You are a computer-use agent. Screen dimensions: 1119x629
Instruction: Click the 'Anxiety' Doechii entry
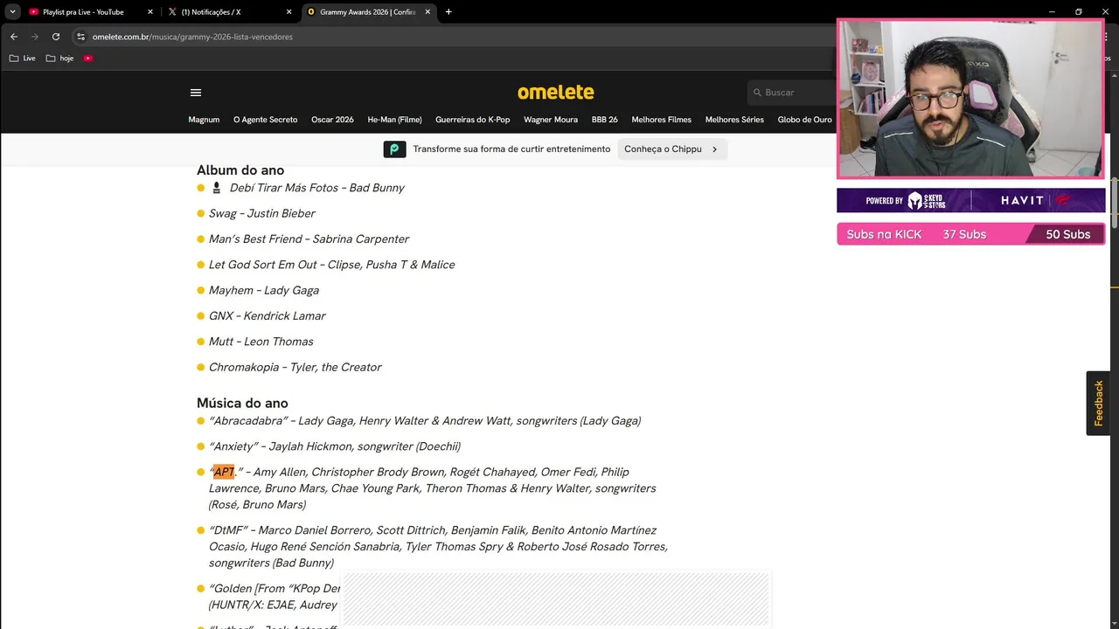tap(335, 446)
